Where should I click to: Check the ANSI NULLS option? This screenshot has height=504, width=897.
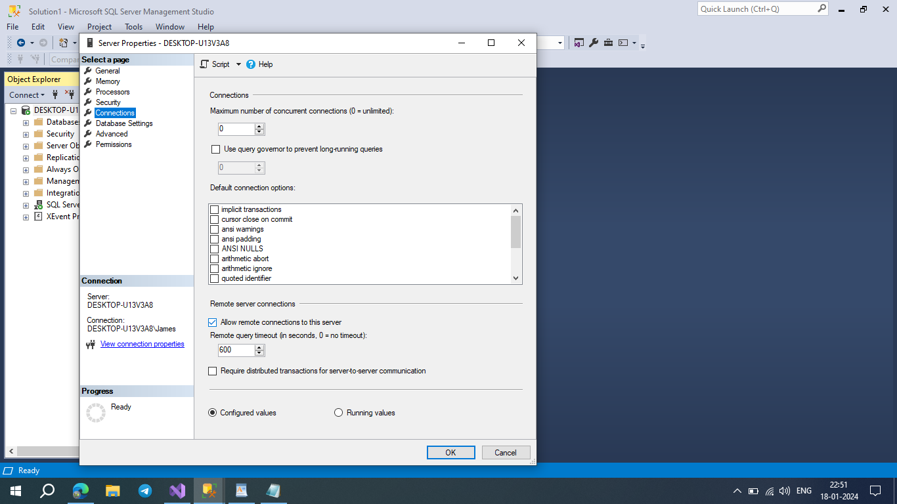pyautogui.click(x=214, y=249)
